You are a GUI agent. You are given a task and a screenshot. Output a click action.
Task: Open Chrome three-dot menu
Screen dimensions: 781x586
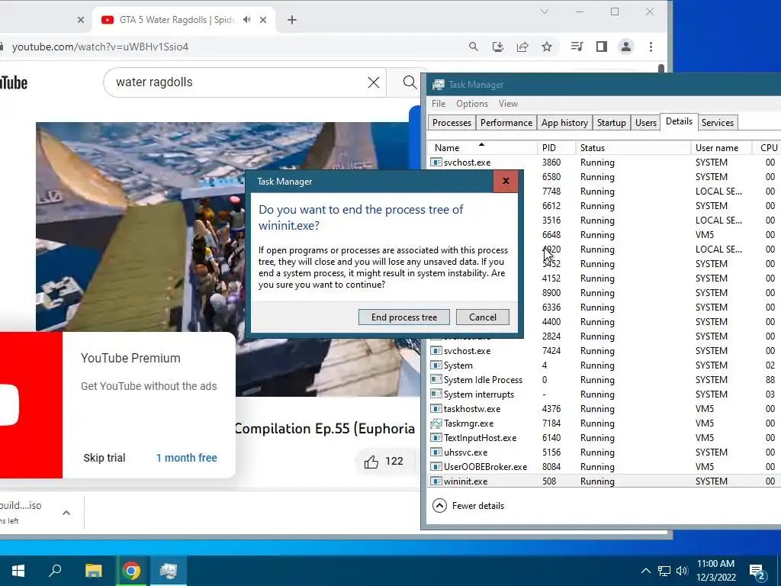(x=651, y=47)
